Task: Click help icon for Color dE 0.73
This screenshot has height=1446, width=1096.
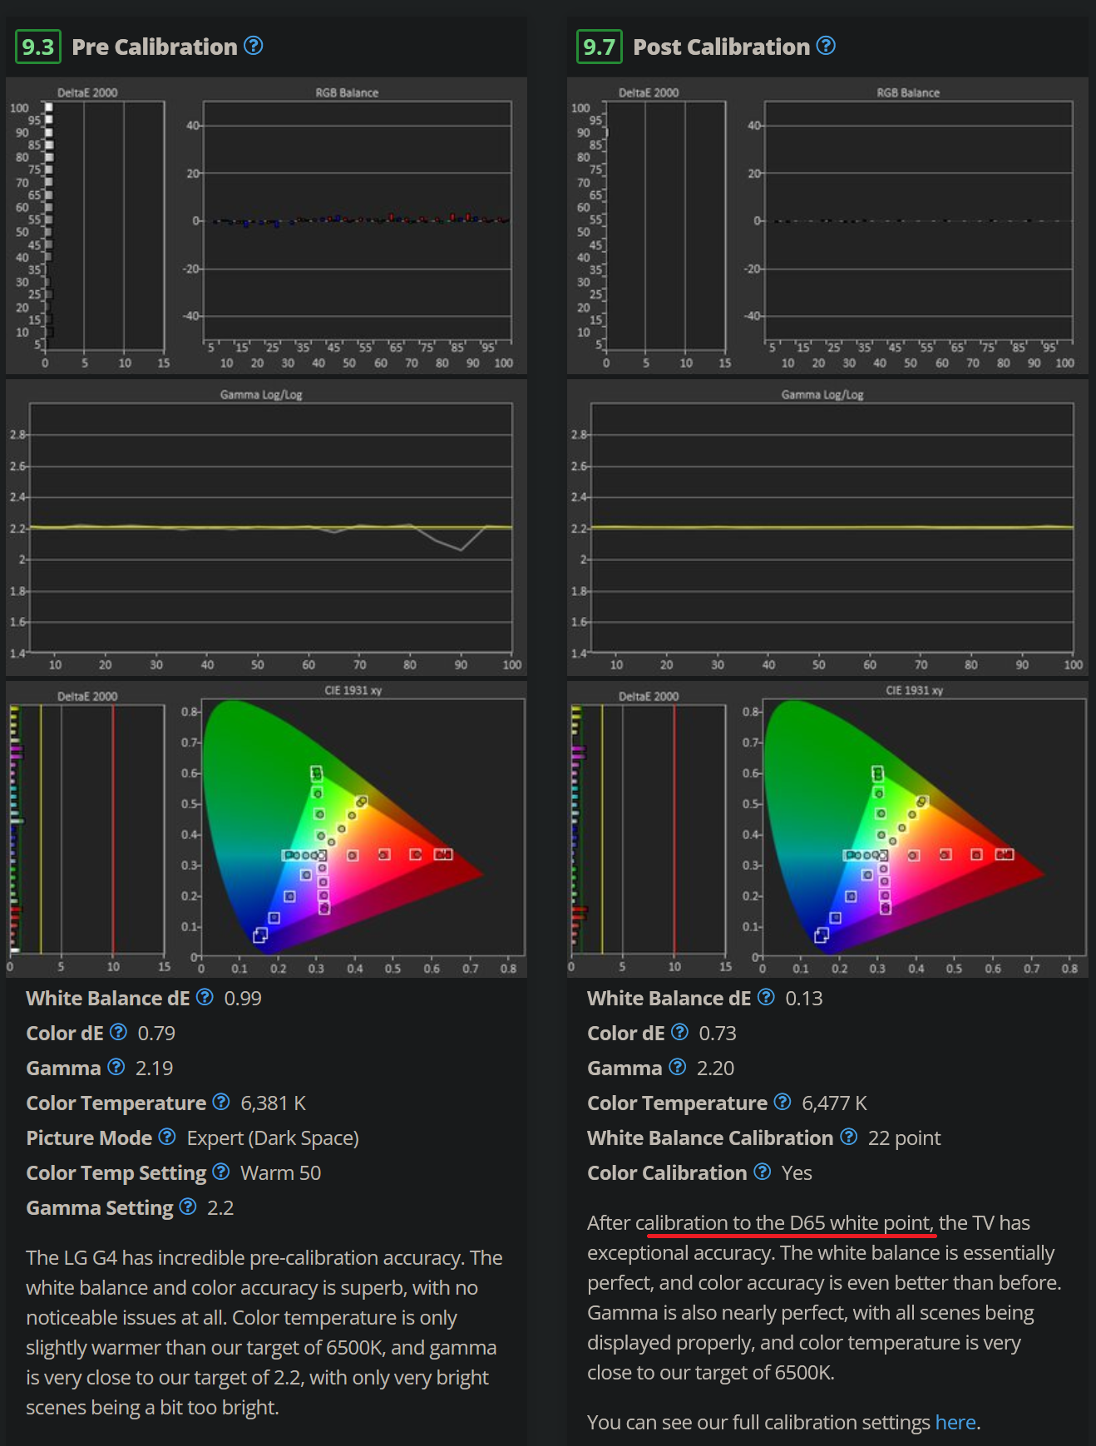Action: click(x=680, y=1032)
